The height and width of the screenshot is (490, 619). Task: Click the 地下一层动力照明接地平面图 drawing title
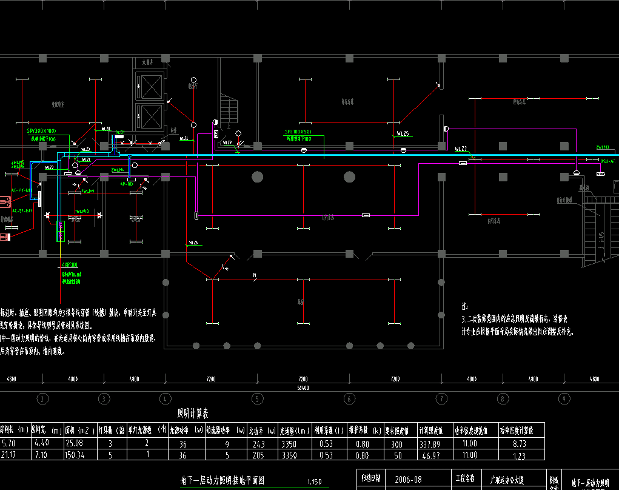click(223, 480)
